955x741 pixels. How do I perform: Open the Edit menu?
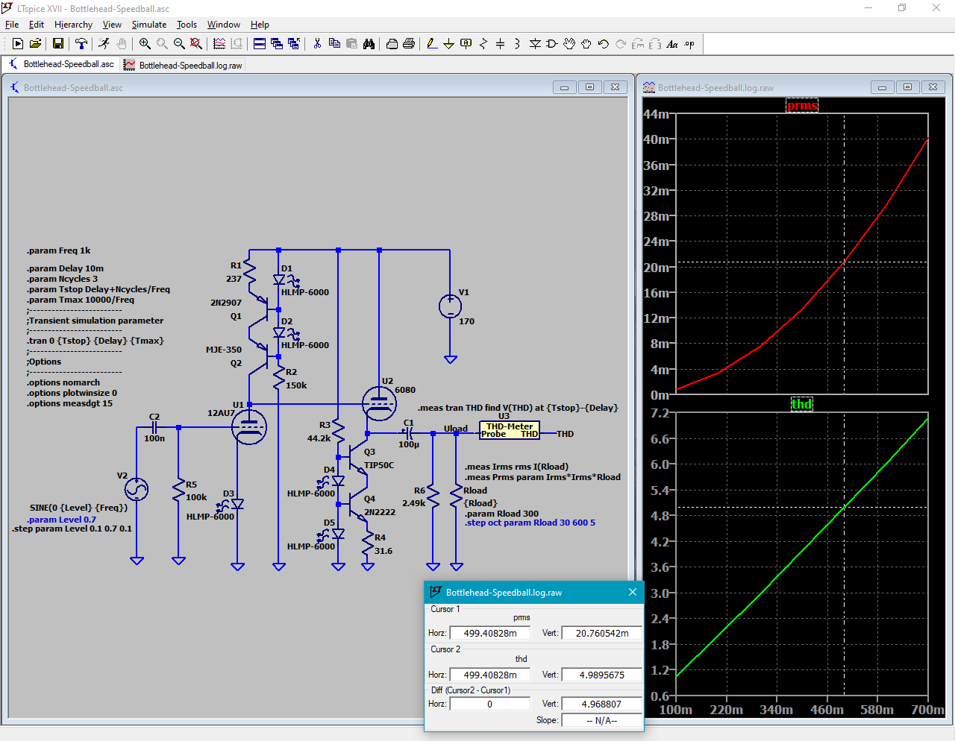pos(37,25)
